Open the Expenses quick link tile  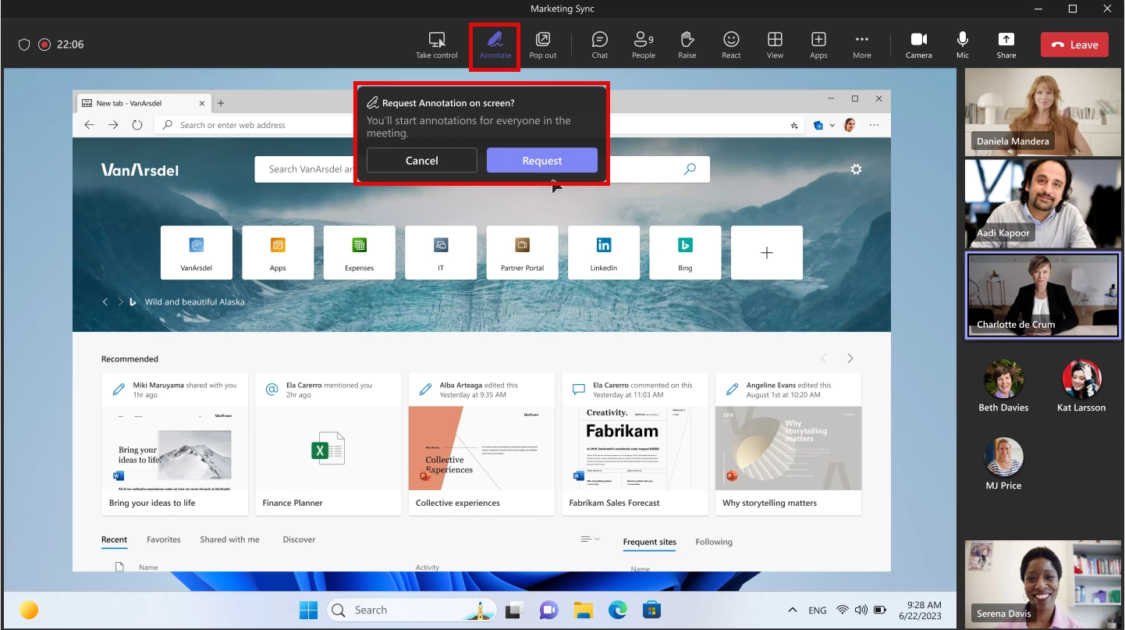pyautogui.click(x=359, y=252)
